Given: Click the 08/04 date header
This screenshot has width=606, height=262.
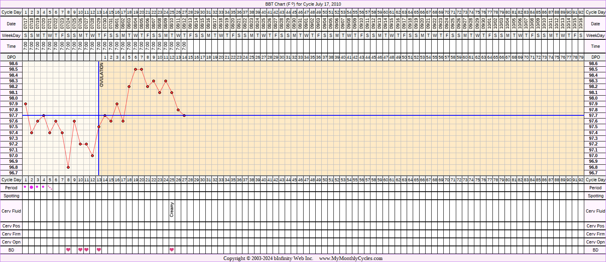Looking at the screenshot, I should coord(135,24).
